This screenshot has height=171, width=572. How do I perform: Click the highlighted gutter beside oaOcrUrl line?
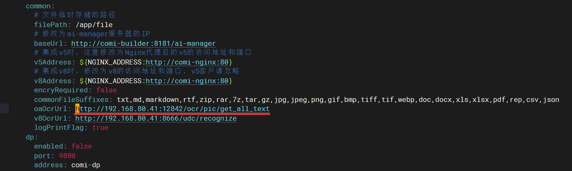(4, 109)
